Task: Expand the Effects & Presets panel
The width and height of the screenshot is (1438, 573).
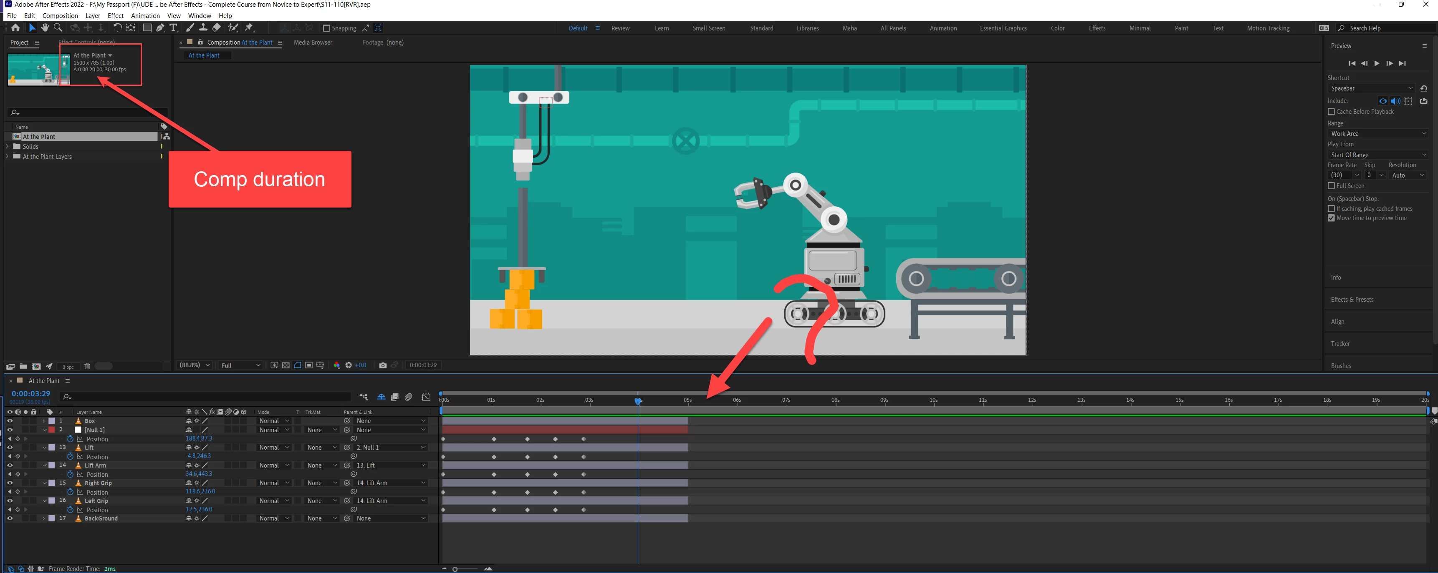Action: (x=1352, y=299)
